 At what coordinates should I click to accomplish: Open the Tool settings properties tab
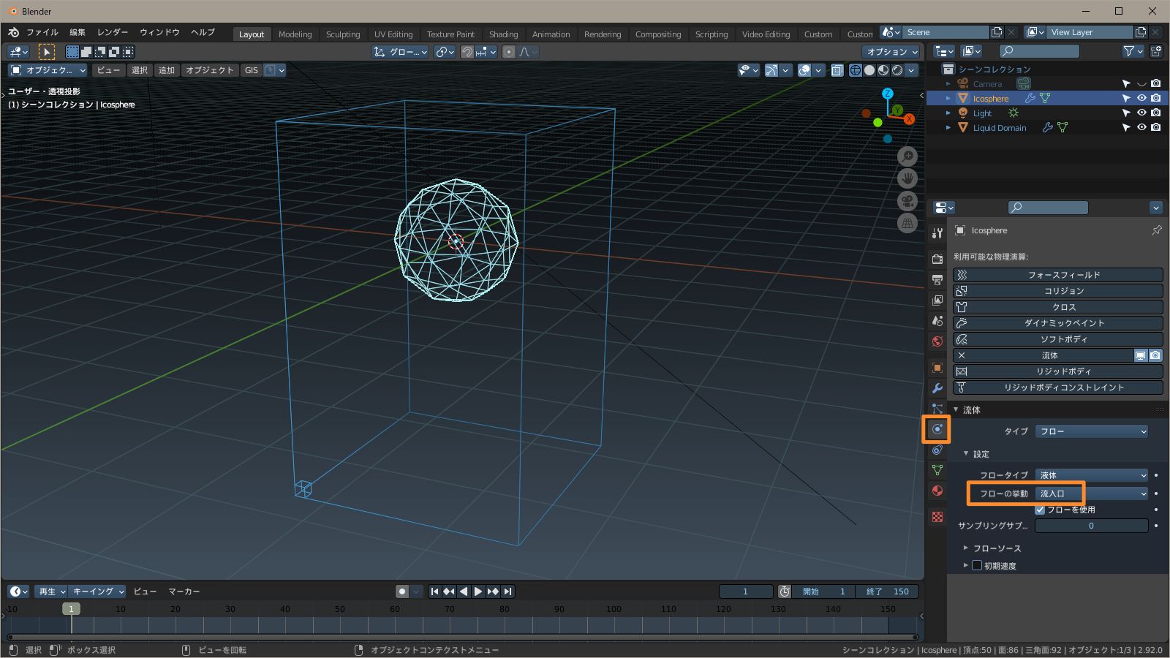[937, 233]
